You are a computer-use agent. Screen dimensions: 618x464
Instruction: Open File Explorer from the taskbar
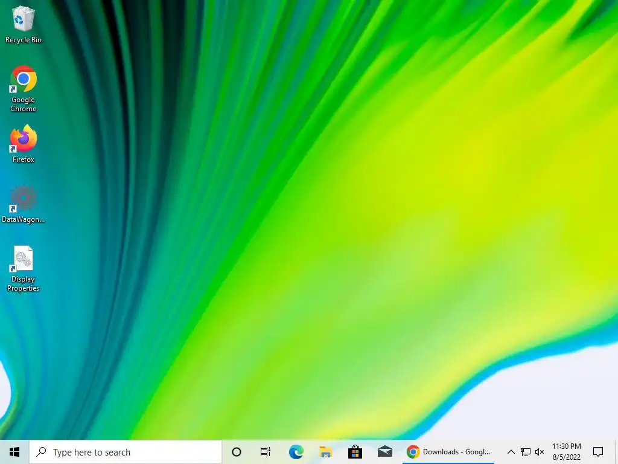(x=325, y=452)
